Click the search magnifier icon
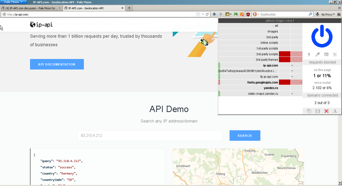 (310, 14)
